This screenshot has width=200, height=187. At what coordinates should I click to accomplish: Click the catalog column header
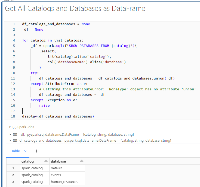point(28,161)
